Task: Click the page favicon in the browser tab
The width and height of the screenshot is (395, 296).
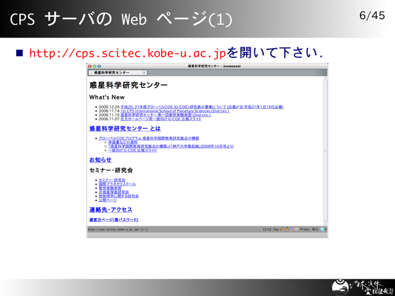Action: point(92,72)
